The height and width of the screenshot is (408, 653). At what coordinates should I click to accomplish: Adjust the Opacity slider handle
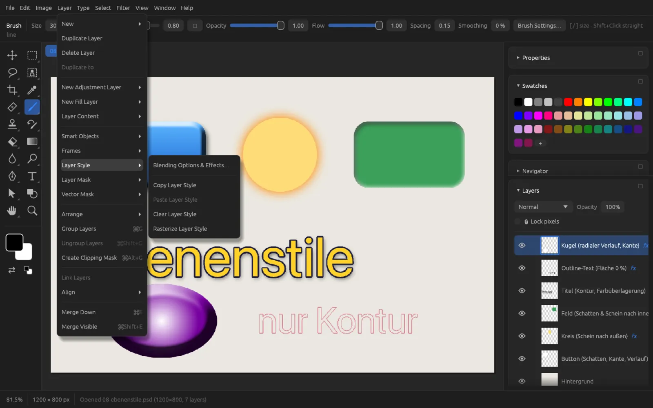[280, 25]
